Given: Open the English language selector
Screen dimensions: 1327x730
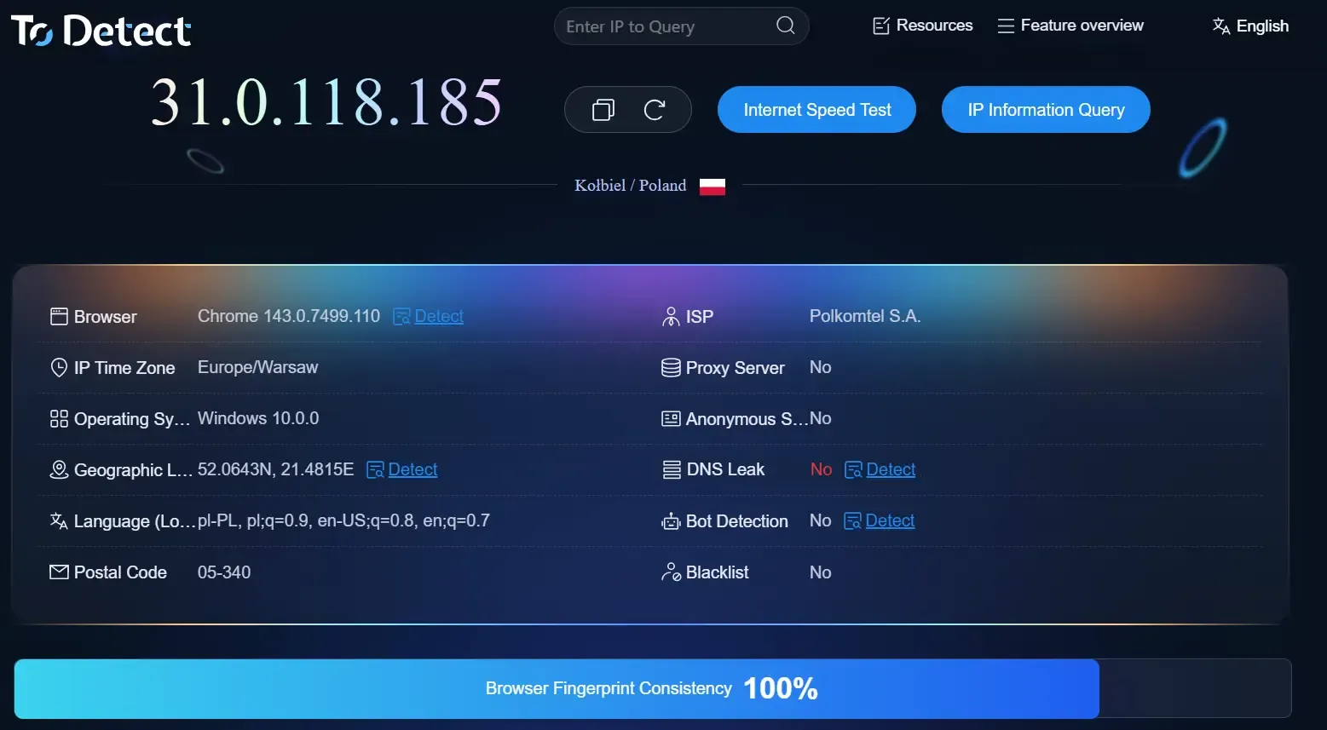Looking at the screenshot, I should pos(1250,26).
